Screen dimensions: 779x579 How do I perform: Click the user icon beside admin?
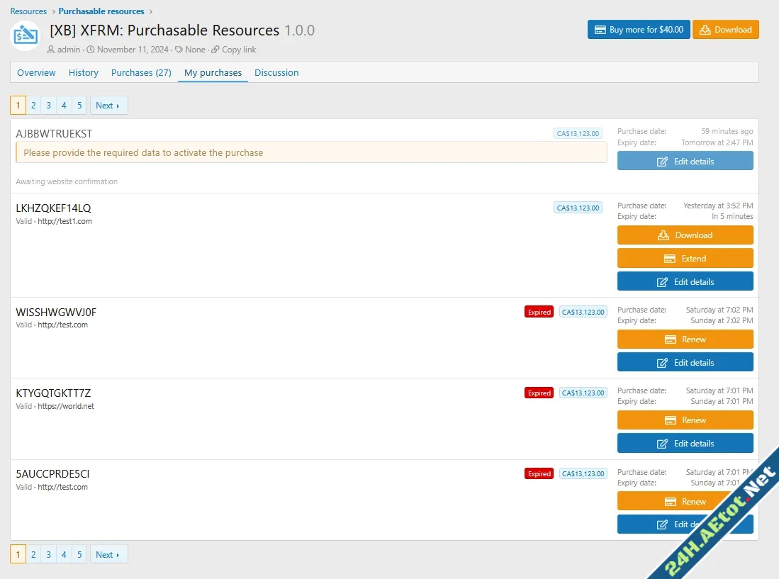tap(50, 50)
